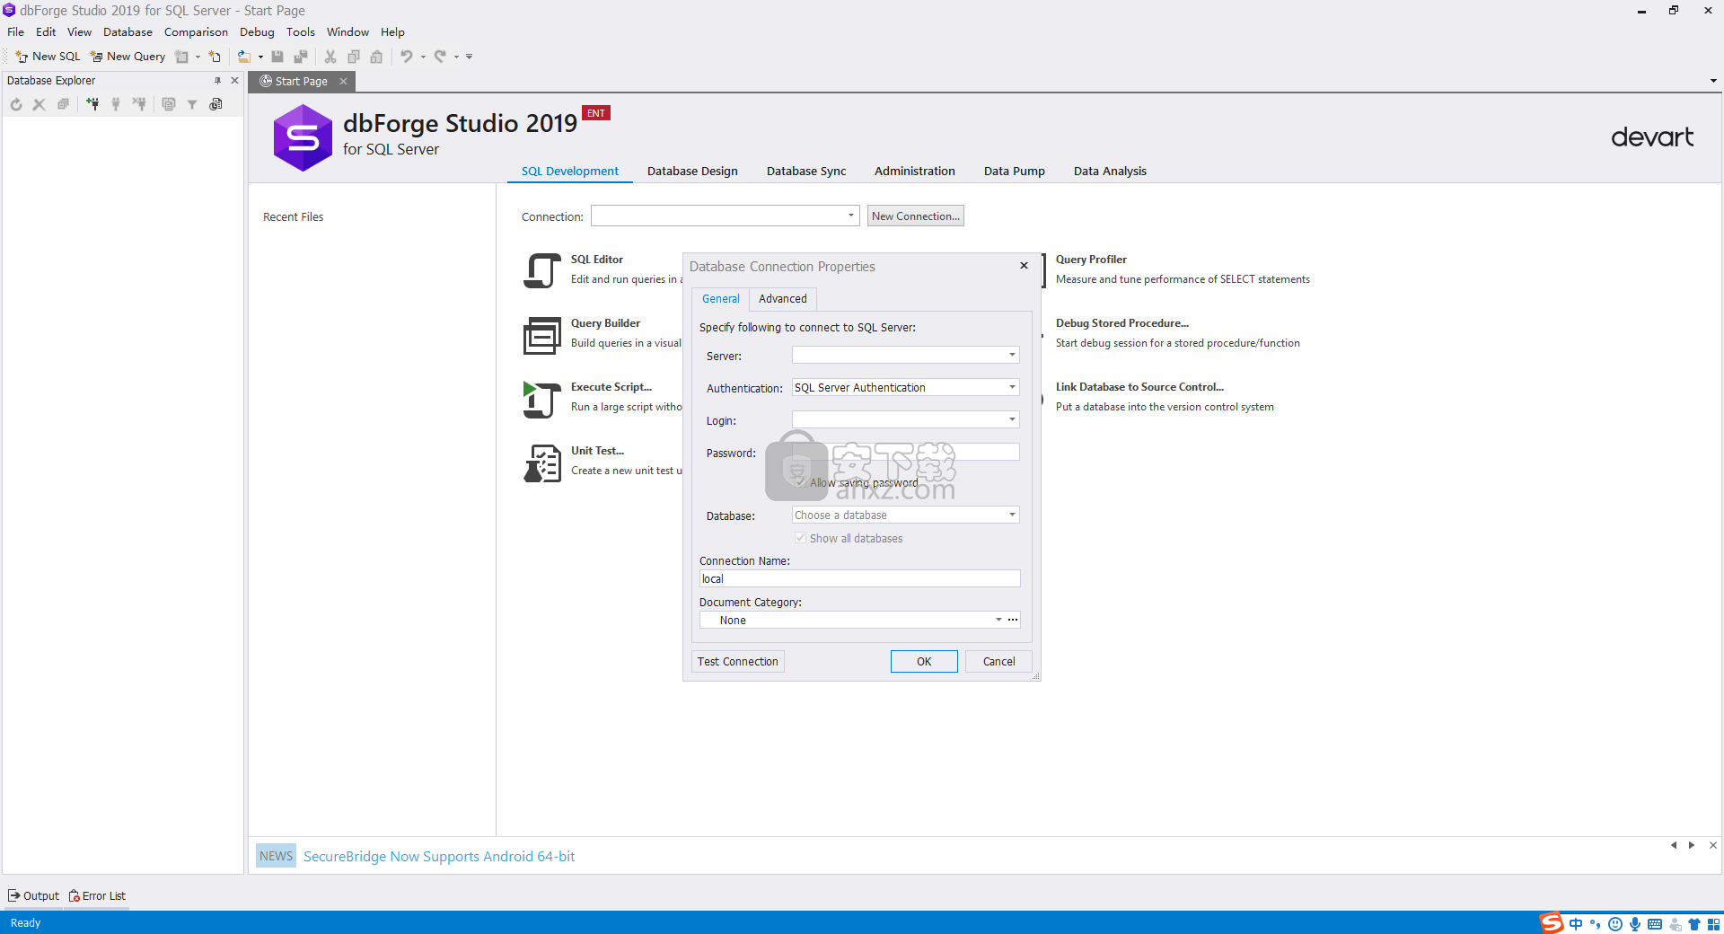The height and width of the screenshot is (934, 1724).
Task: Switch to the Database Sync tab
Action: point(806,171)
